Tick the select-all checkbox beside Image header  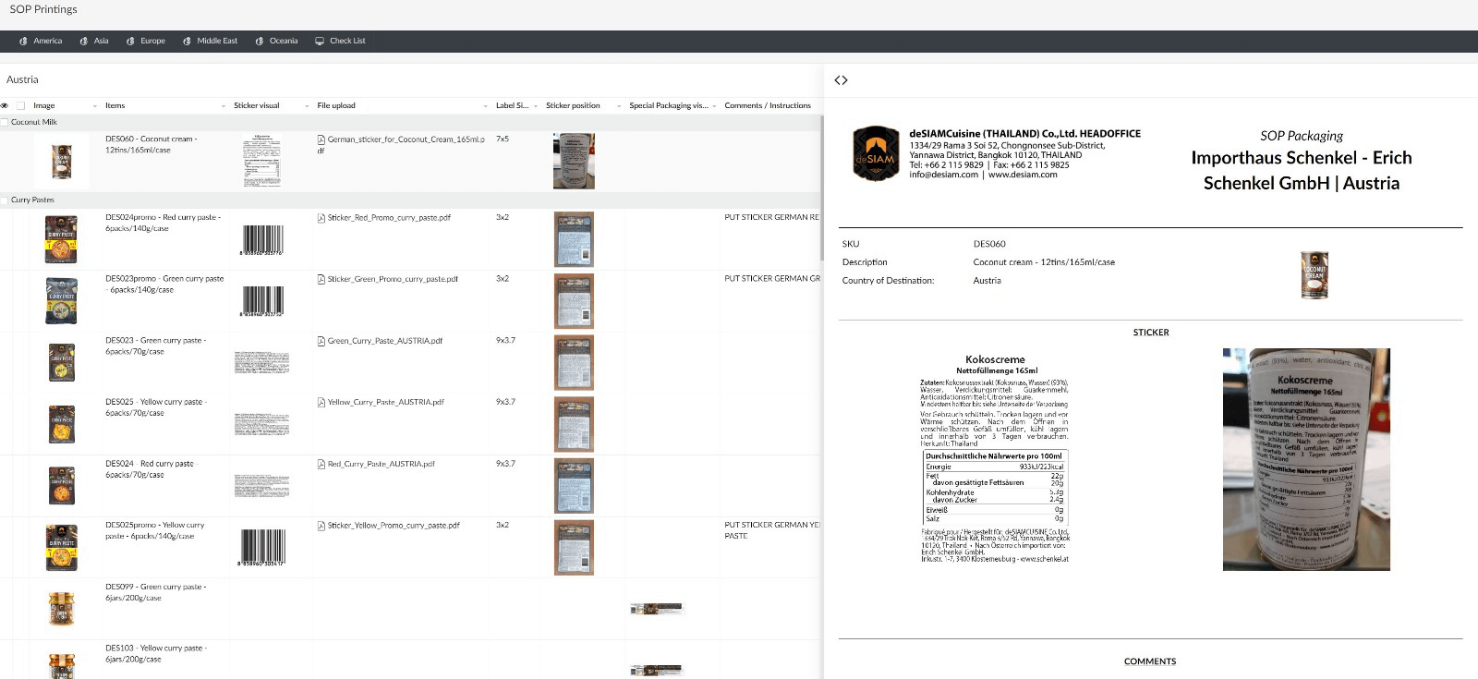coord(21,105)
